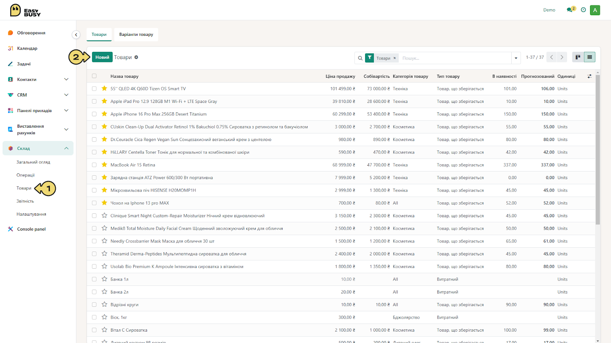Remove the Товари filter tag
Viewport: 611px width, 343px height.
point(394,58)
